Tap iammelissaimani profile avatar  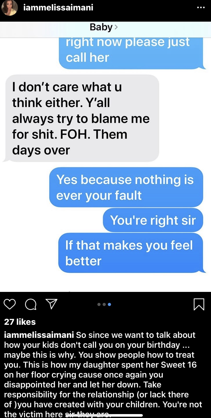click(10, 8)
